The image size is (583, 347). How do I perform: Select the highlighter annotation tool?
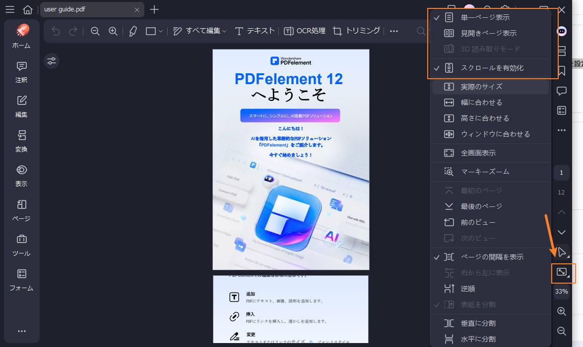pos(132,31)
